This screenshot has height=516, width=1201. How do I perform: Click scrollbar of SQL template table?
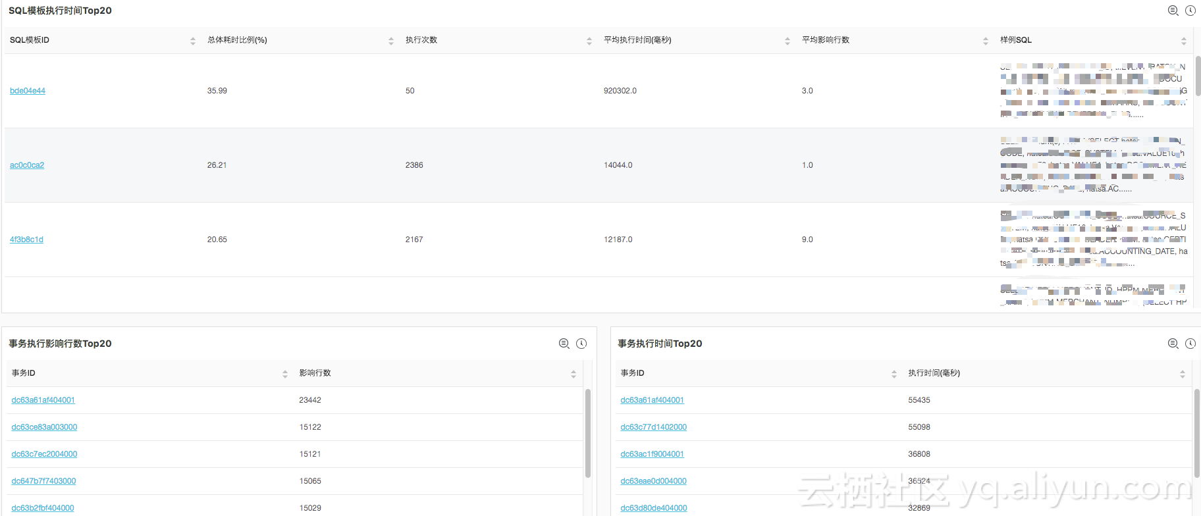click(x=1198, y=76)
